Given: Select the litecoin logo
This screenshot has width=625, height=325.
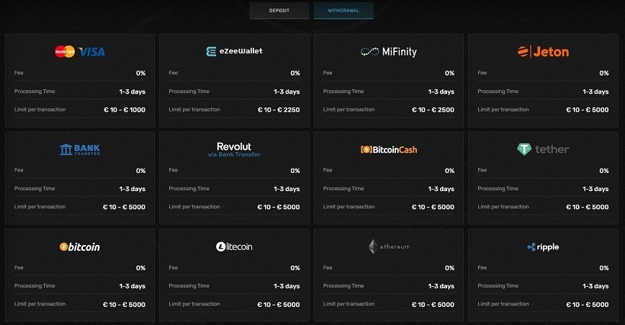Looking at the screenshot, I should (234, 247).
